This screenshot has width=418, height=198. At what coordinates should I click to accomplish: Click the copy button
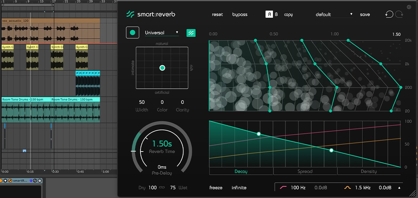pyautogui.click(x=288, y=15)
